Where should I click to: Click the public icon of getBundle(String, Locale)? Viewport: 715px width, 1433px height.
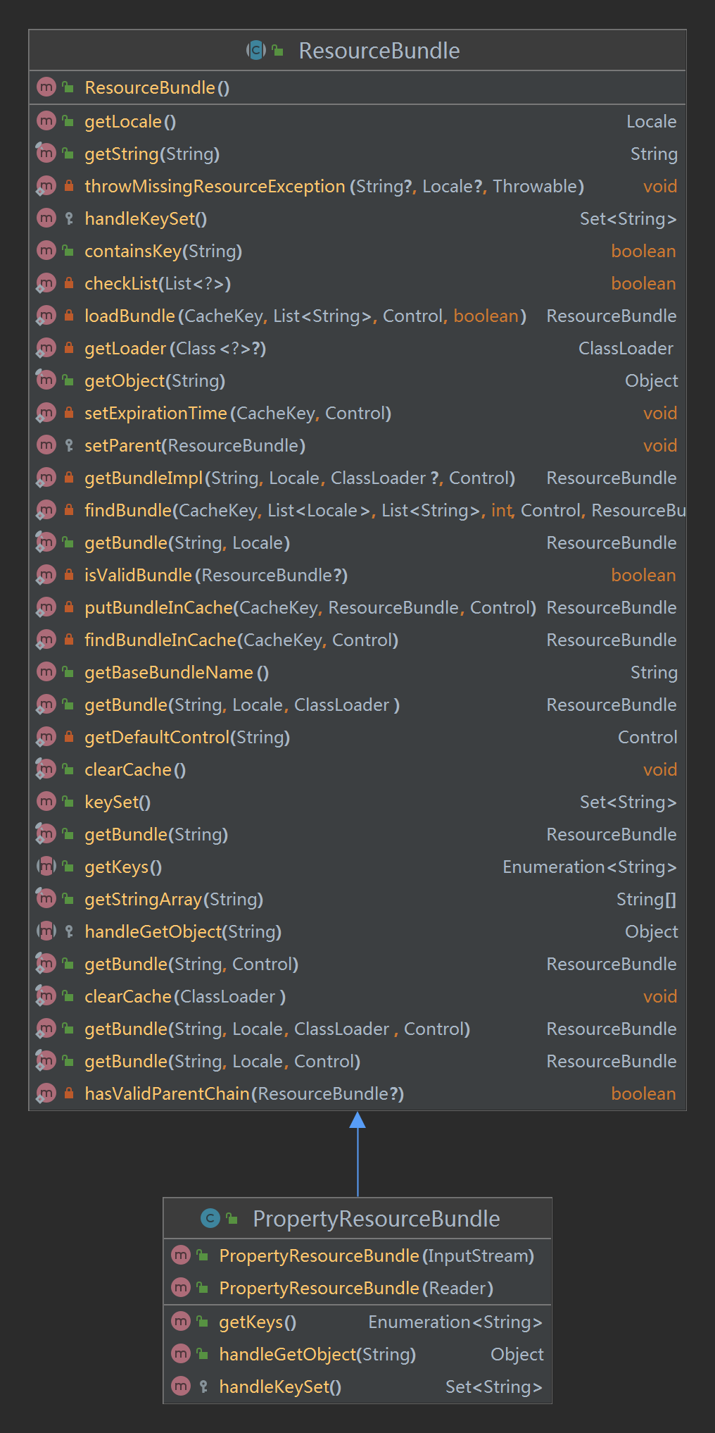(x=68, y=542)
